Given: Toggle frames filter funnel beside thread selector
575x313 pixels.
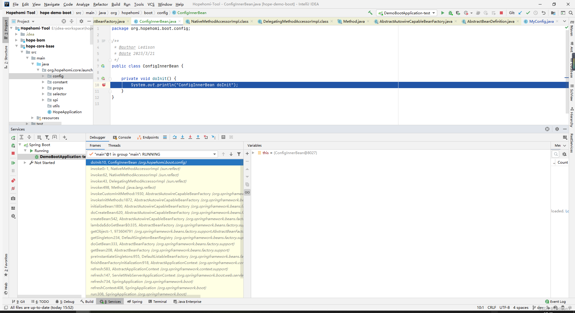Looking at the screenshot, I should point(239,154).
